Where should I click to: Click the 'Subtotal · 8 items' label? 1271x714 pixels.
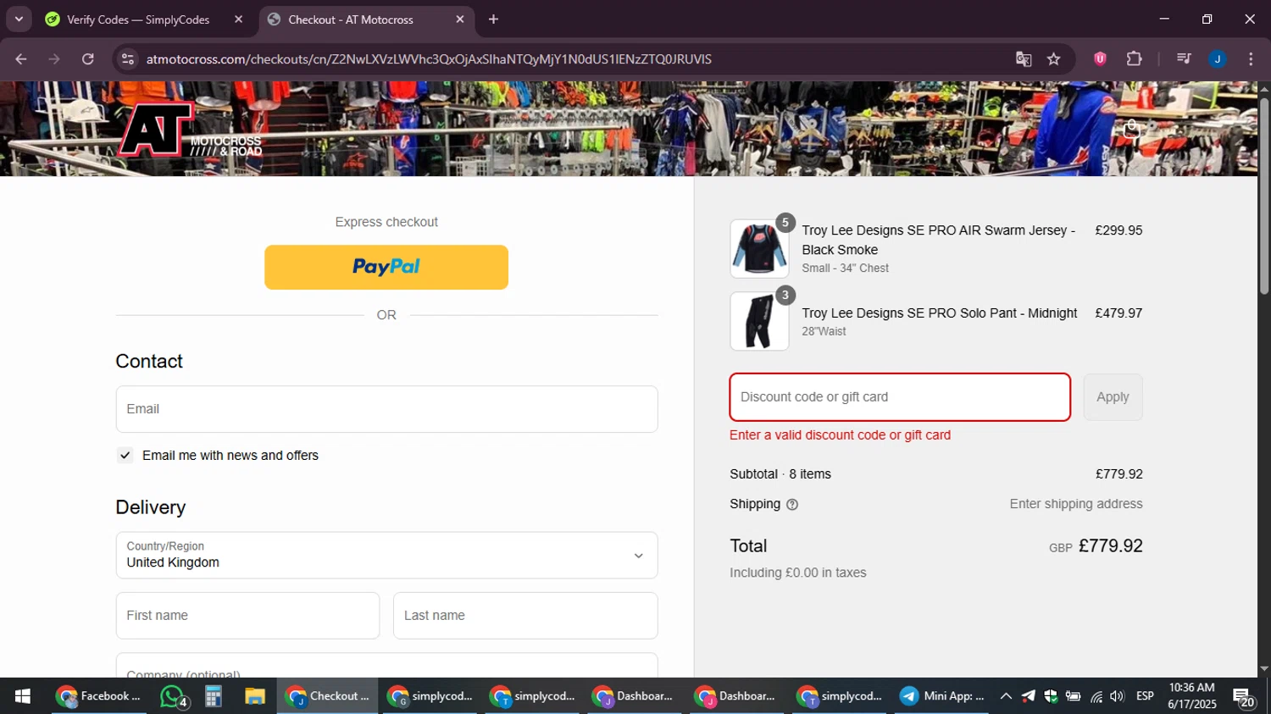coord(780,474)
